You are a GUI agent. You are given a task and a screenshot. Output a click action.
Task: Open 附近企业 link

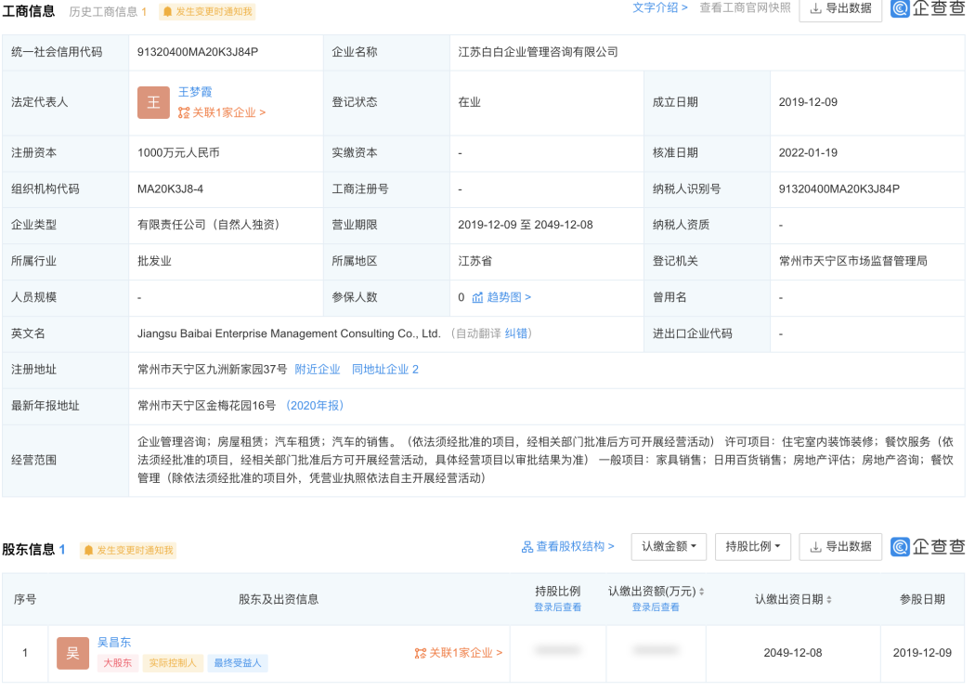(x=318, y=370)
